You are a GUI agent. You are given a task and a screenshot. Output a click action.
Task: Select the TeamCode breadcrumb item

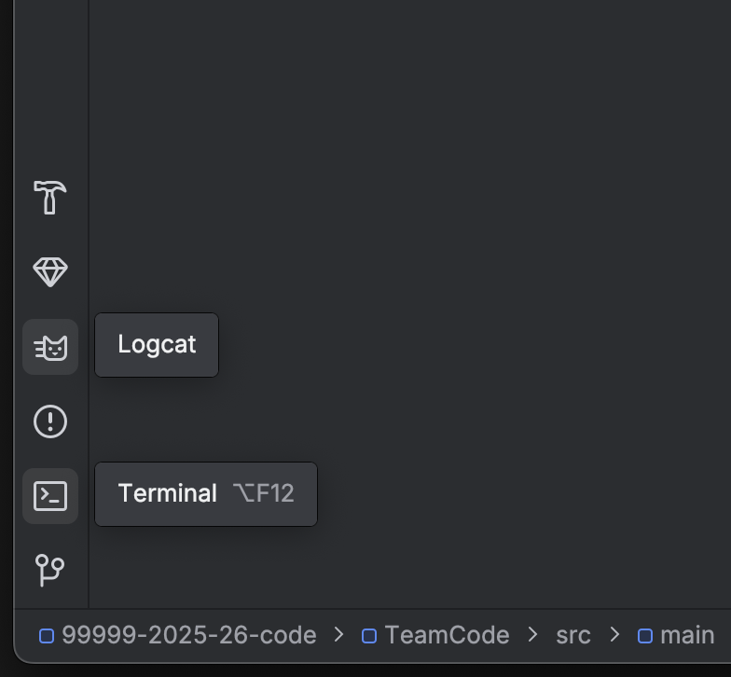click(x=447, y=635)
